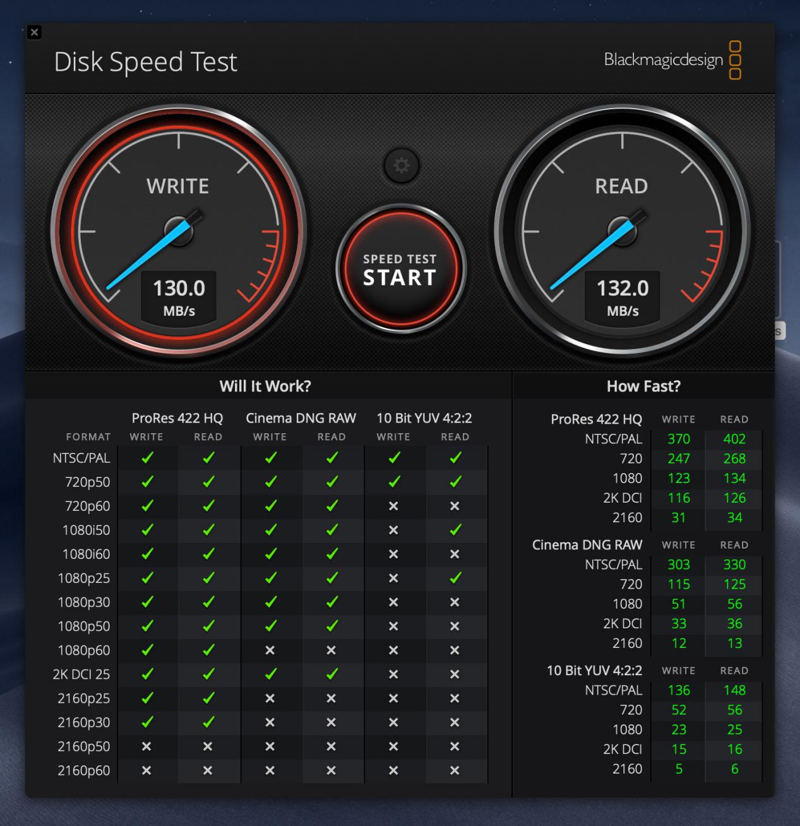Screen dimensions: 800x826
Task: Click the 1080i60 Cinema DNG RAW write checkmark
Action: (x=270, y=554)
